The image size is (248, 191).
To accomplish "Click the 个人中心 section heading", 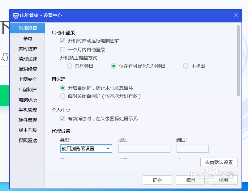I will [61, 110].
